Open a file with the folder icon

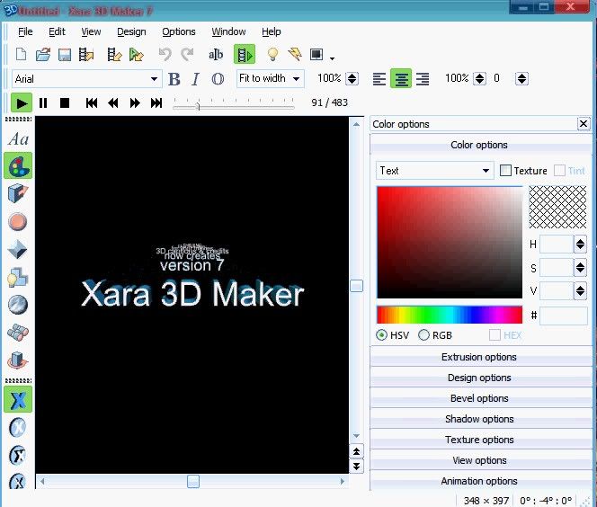tap(43, 55)
